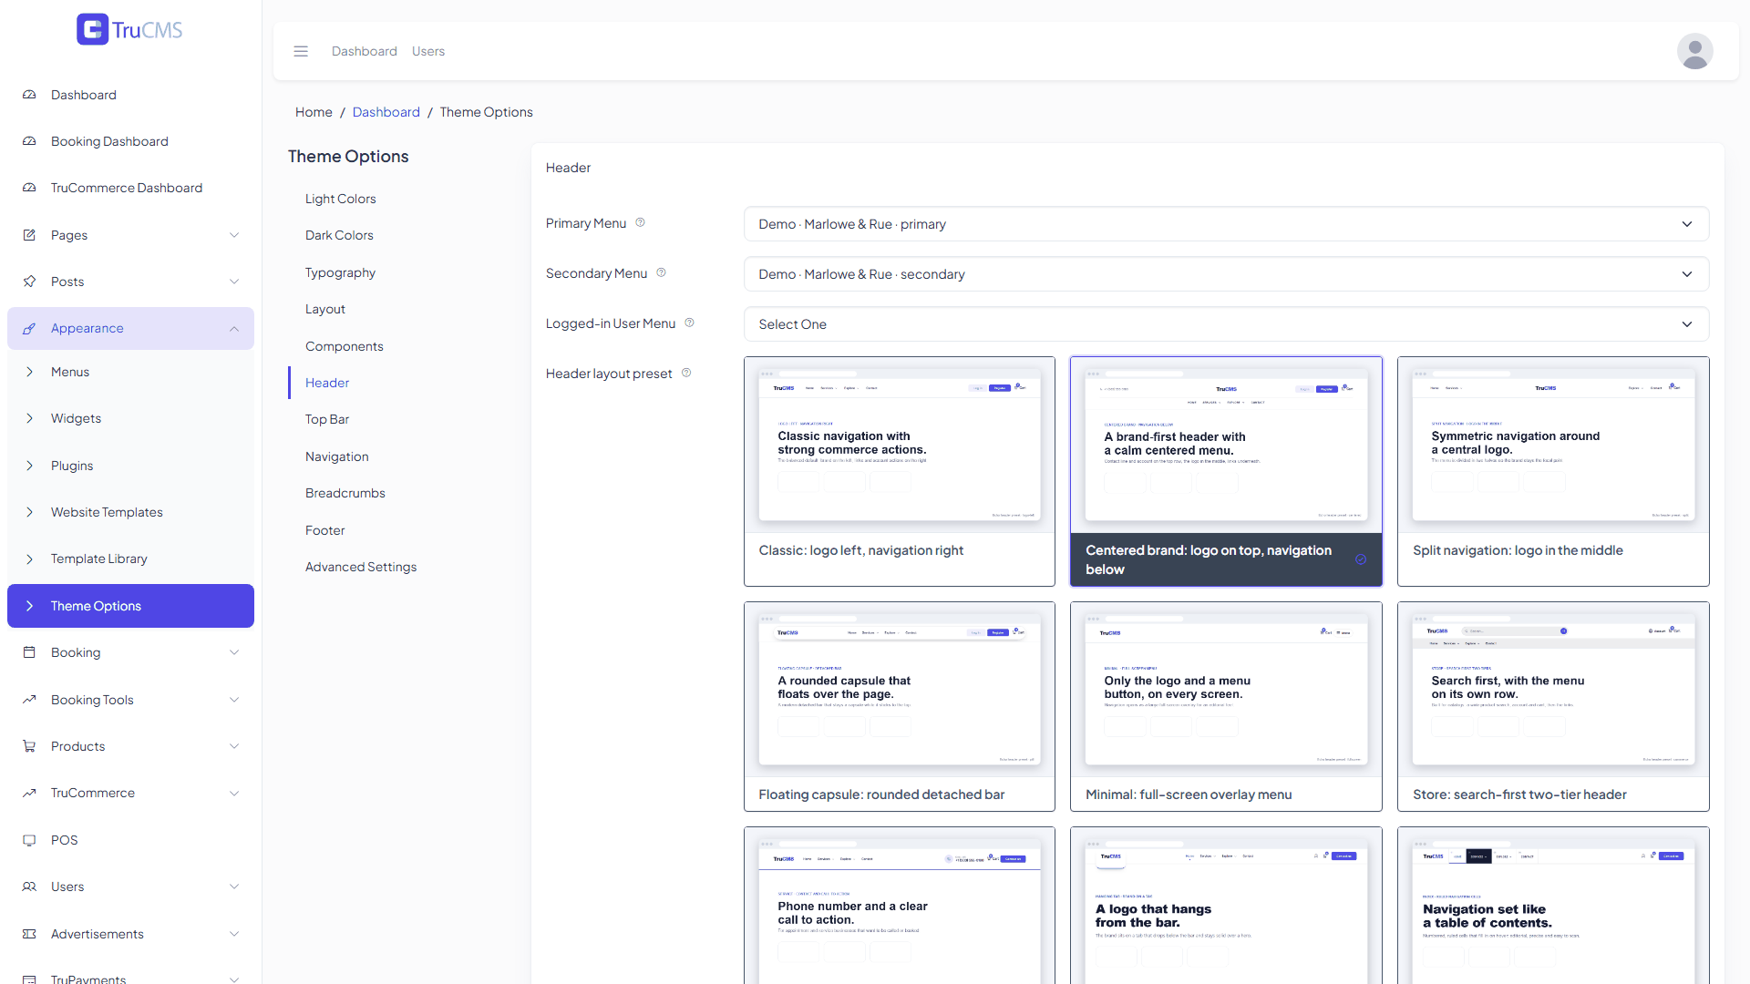Click the Home breadcrumb link

tap(314, 112)
